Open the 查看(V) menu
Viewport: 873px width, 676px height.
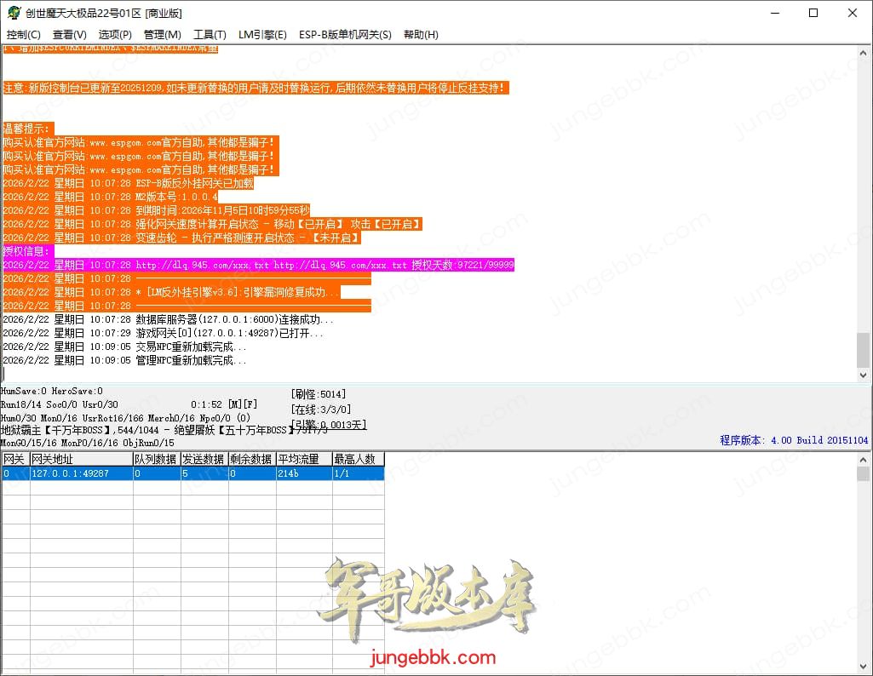coord(69,35)
